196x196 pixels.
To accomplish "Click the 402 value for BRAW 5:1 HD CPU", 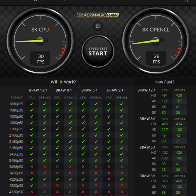I will tap(165, 152).
